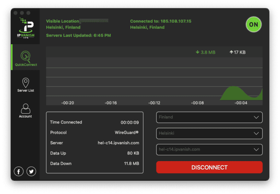Open the Twitter social icon
The image size is (280, 194).
[x=31, y=171]
